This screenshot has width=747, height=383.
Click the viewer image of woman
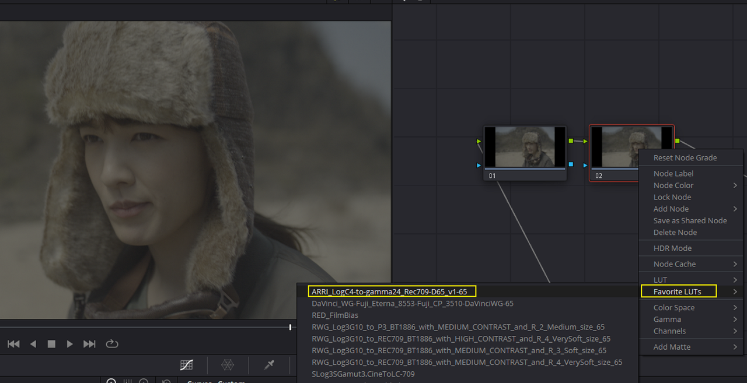pos(195,170)
